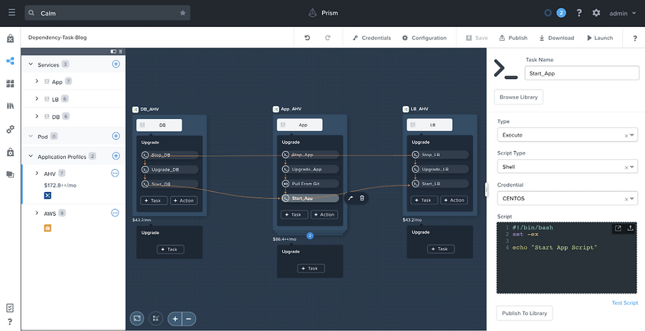Image resolution: width=645 pixels, height=331 pixels.
Task: Select the Stop_DB task
Action: point(170,155)
